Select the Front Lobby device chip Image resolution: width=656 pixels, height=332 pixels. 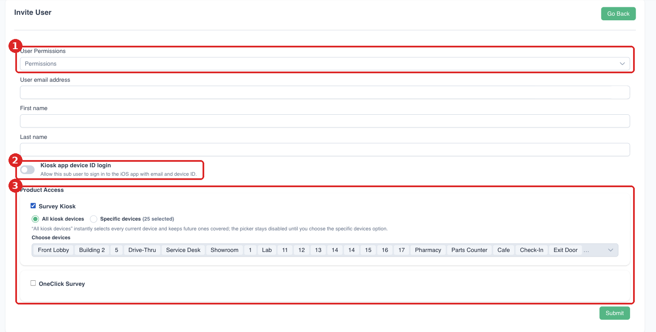click(x=53, y=250)
